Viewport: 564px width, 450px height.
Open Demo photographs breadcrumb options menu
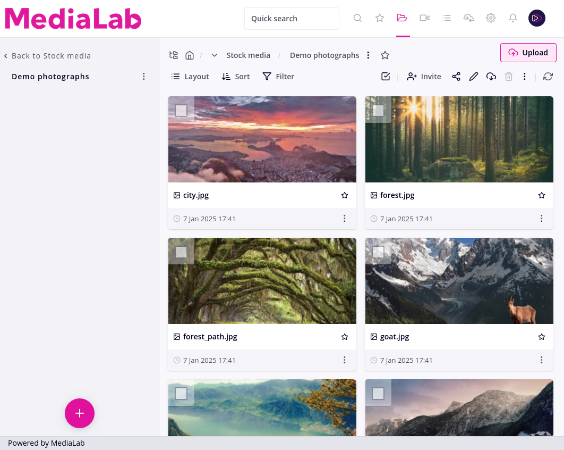tap(368, 55)
